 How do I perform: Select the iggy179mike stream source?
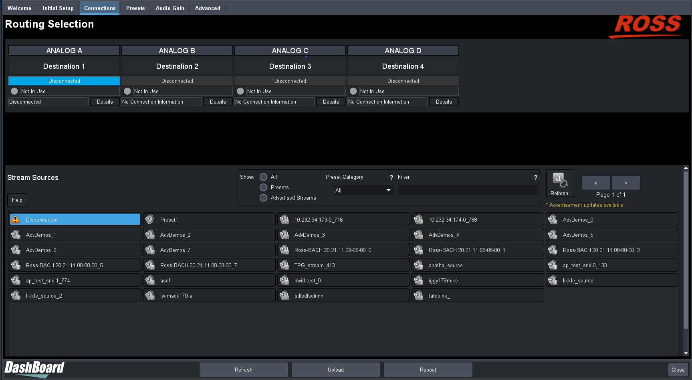pyautogui.click(x=478, y=280)
